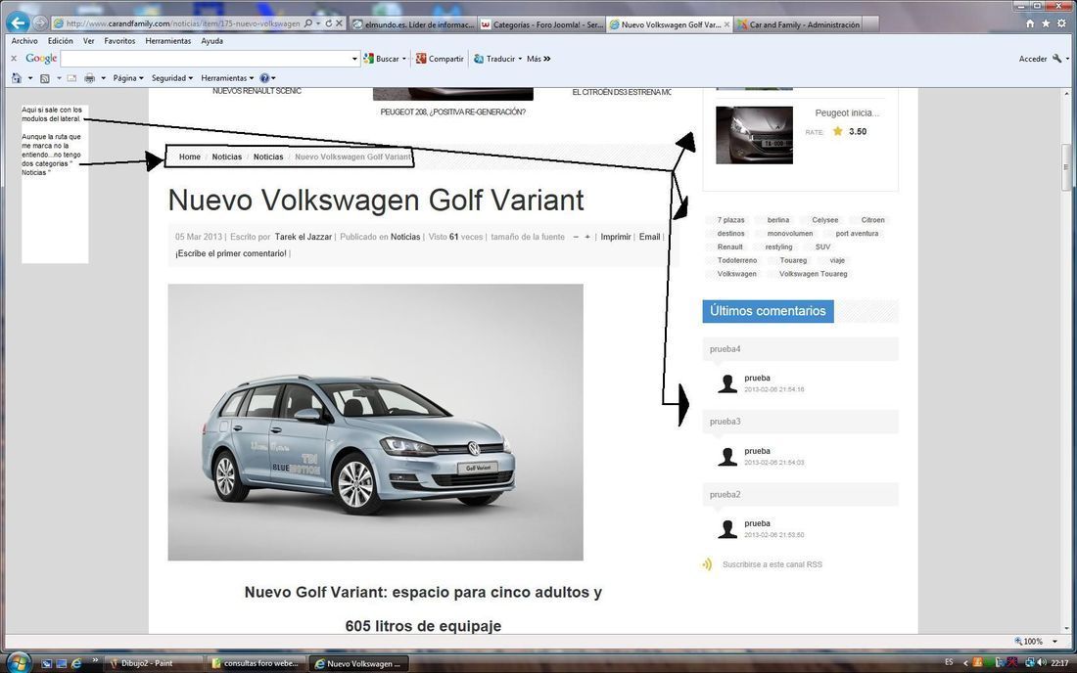This screenshot has height=673, width=1077.
Task: Refresh the page with the reload icon
Action: pyautogui.click(x=328, y=23)
